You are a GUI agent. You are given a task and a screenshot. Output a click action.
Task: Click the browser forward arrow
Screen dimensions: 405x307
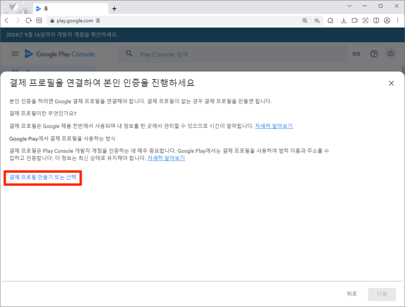point(18,20)
